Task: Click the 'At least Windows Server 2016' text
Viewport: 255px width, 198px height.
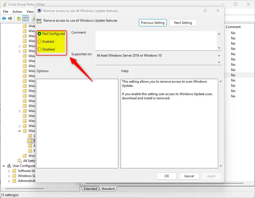Action: [x=129, y=55]
